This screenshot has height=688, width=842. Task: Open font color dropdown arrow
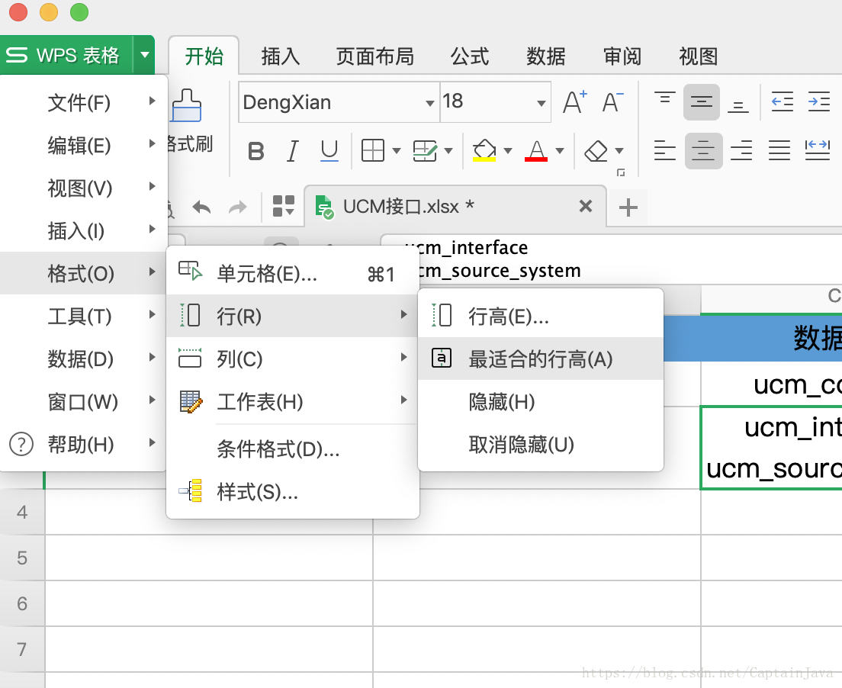(560, 151)
